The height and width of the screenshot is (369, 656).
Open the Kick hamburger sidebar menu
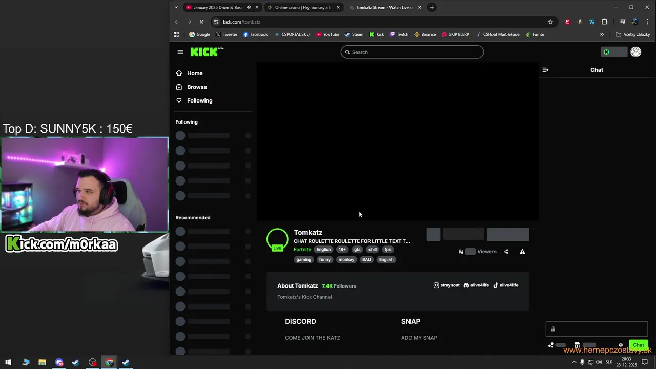(x=180, y=52)
